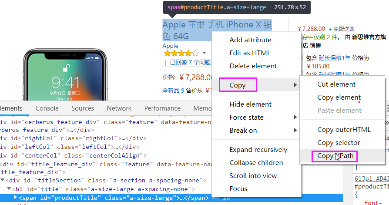Open the Copy submenu entry
This screenshot has width=389, height=205.
point(257,85)
